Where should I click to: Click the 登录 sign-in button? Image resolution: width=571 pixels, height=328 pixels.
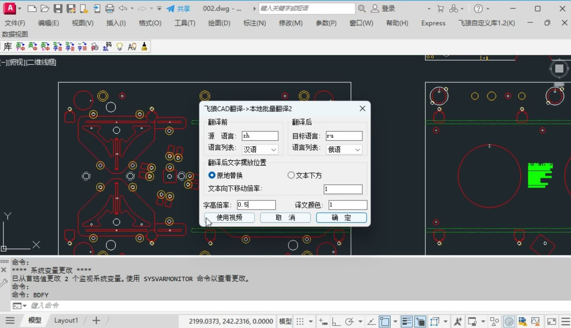click(383, 9)
